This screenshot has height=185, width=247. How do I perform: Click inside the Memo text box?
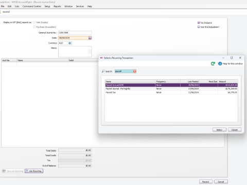tap(73, 51)
